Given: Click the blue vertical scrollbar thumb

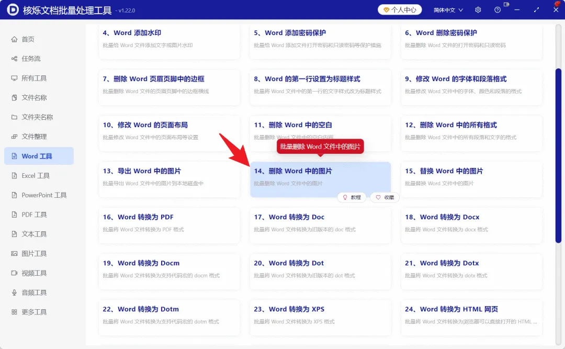Looking at the screenshot, I should click(x=558, y=155).
